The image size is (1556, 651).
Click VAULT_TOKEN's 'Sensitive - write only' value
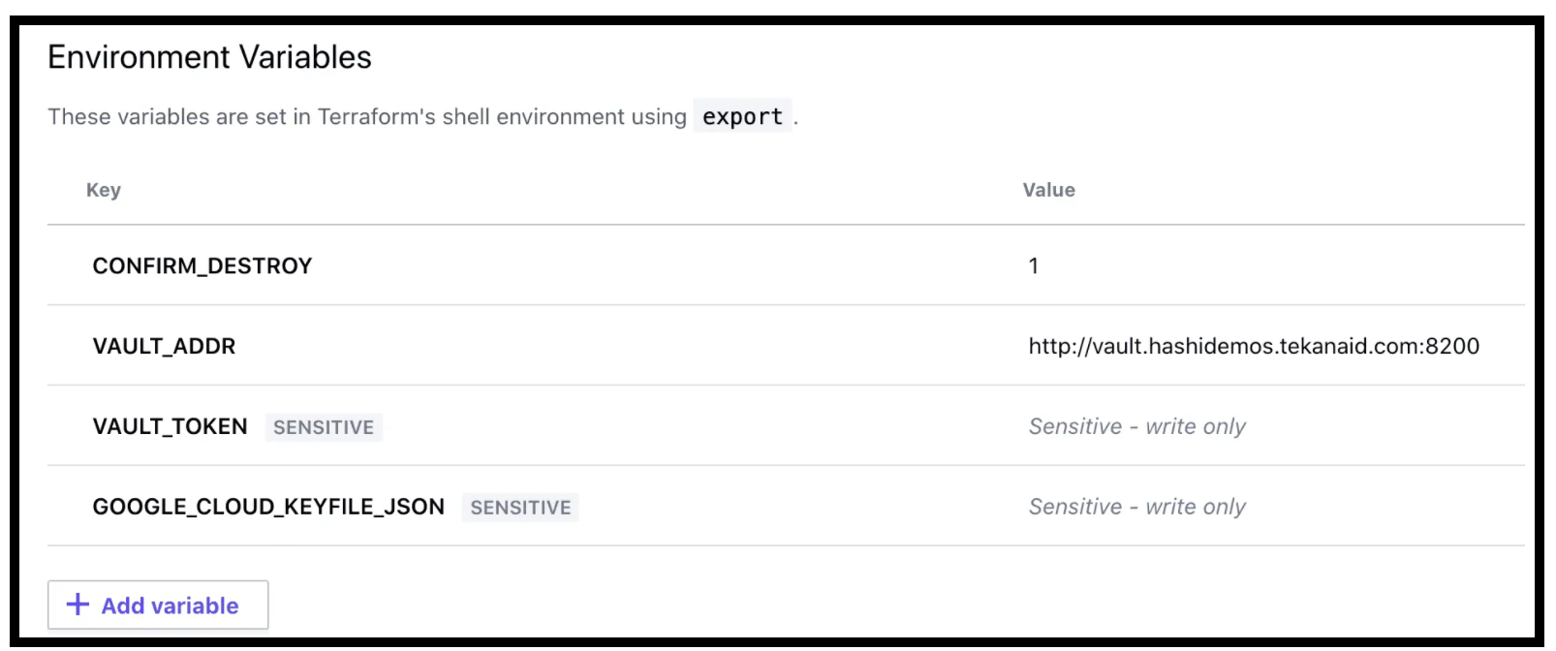point(1136,427)
